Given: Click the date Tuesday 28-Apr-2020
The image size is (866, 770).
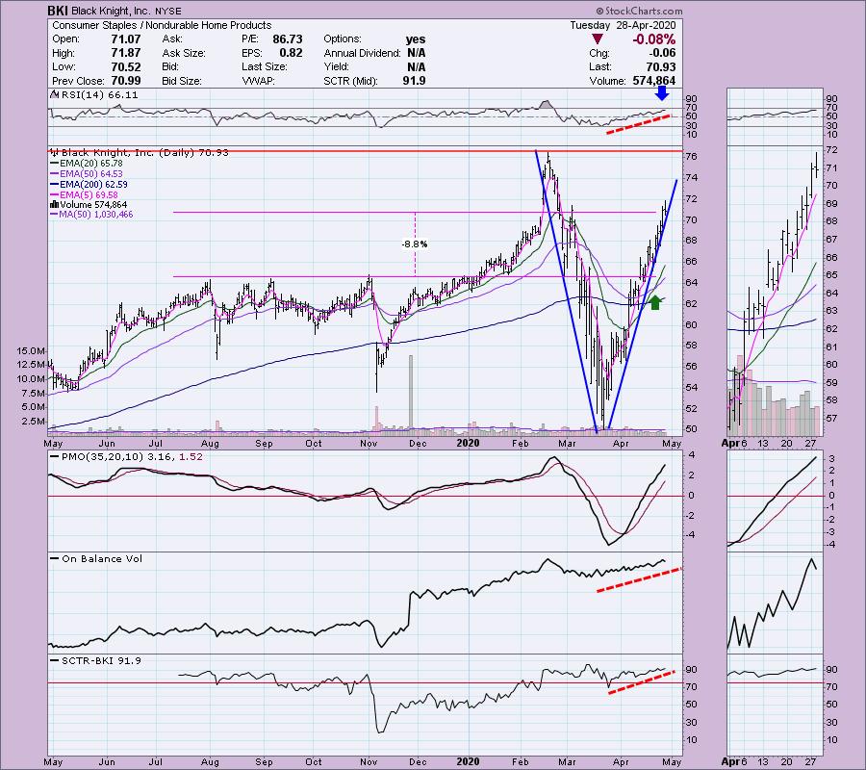Looking at the screenshot, I should coord(623,25).
